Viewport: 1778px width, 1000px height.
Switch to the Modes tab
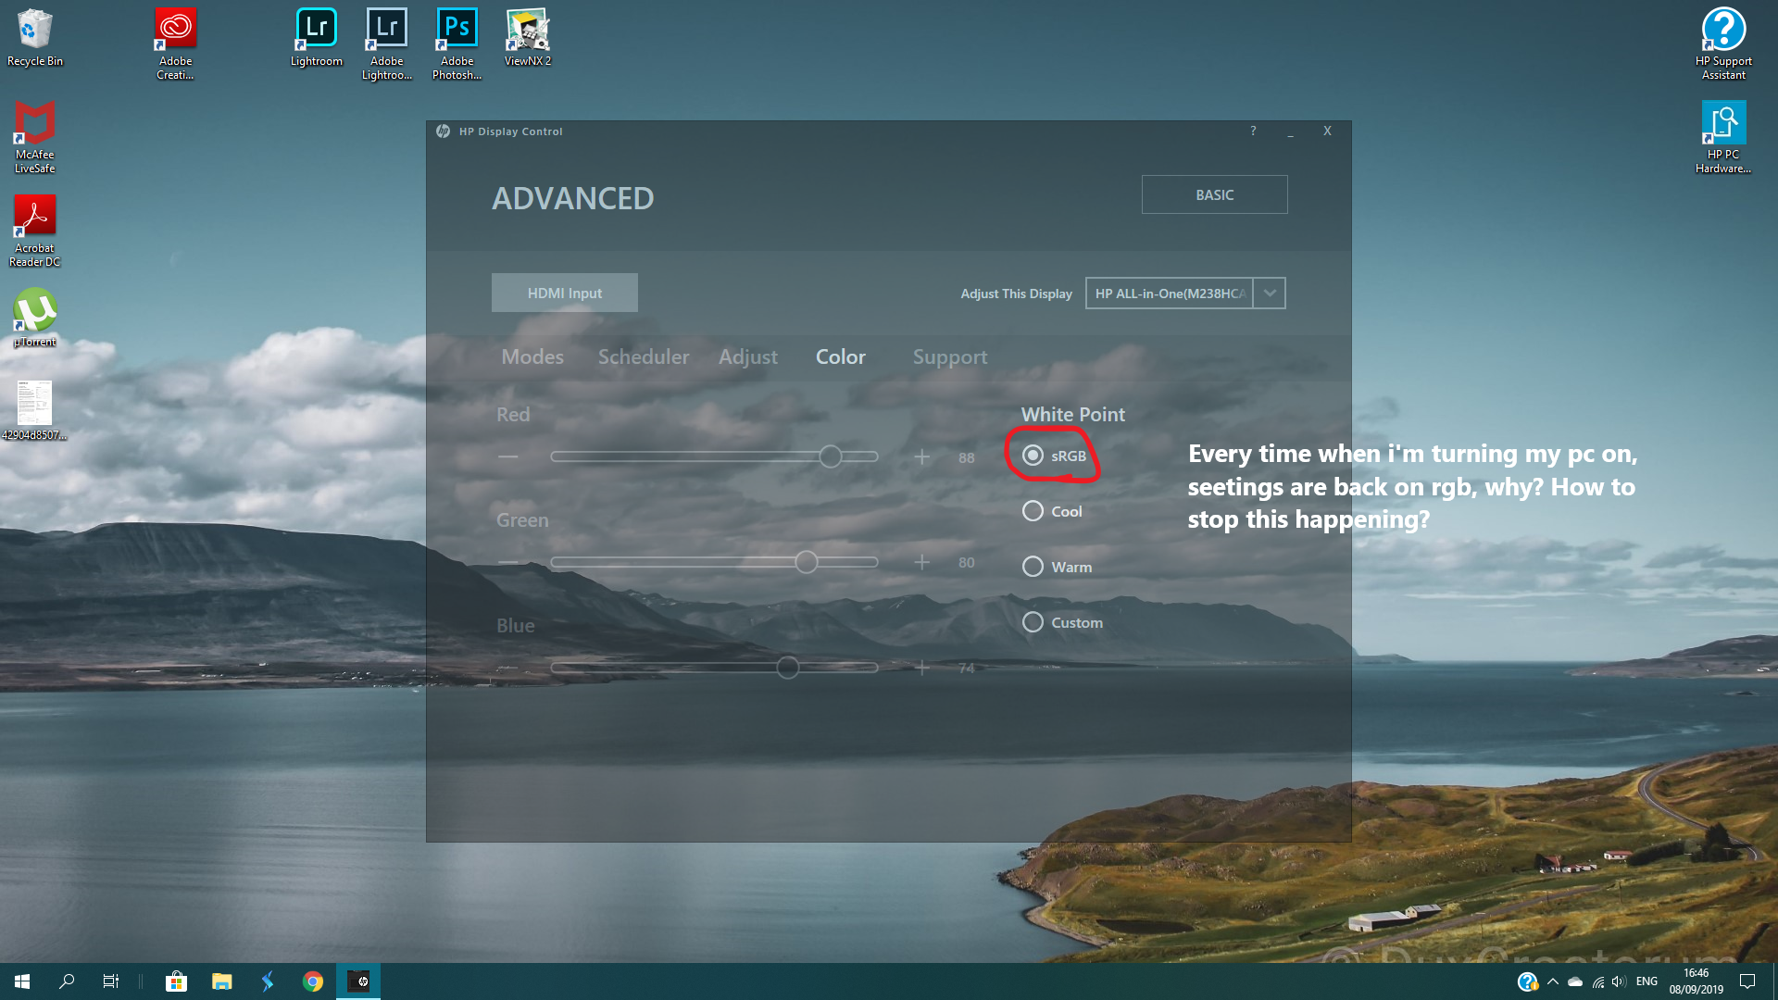[532, 356]
